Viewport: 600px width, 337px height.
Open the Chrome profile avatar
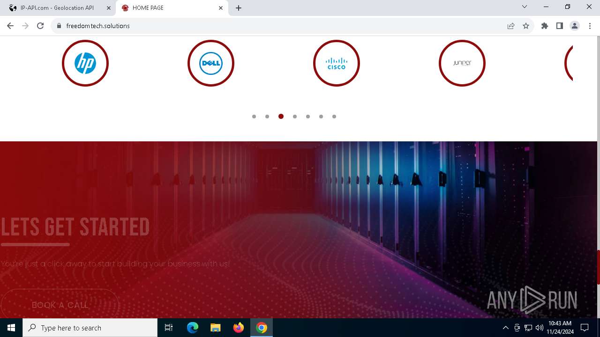[x=575, y=26]
